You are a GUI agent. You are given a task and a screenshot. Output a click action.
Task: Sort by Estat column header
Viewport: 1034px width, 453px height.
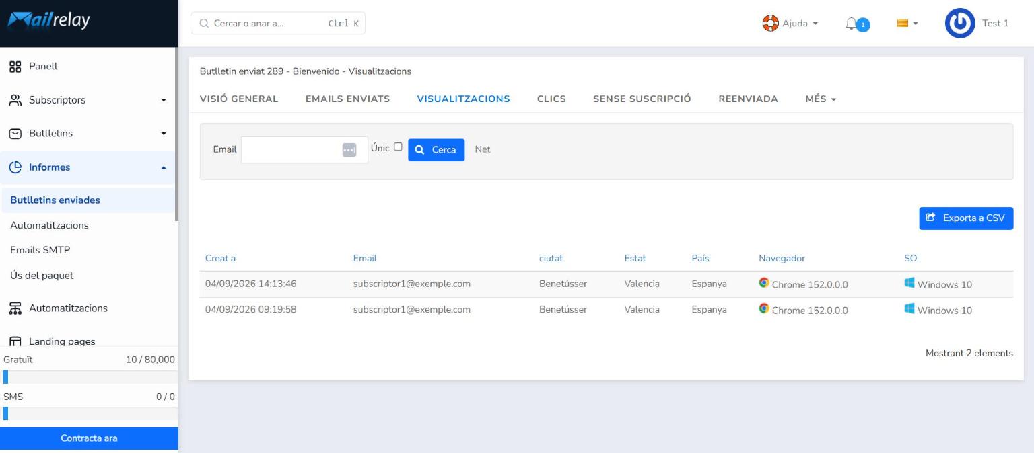tap(635, 259)
